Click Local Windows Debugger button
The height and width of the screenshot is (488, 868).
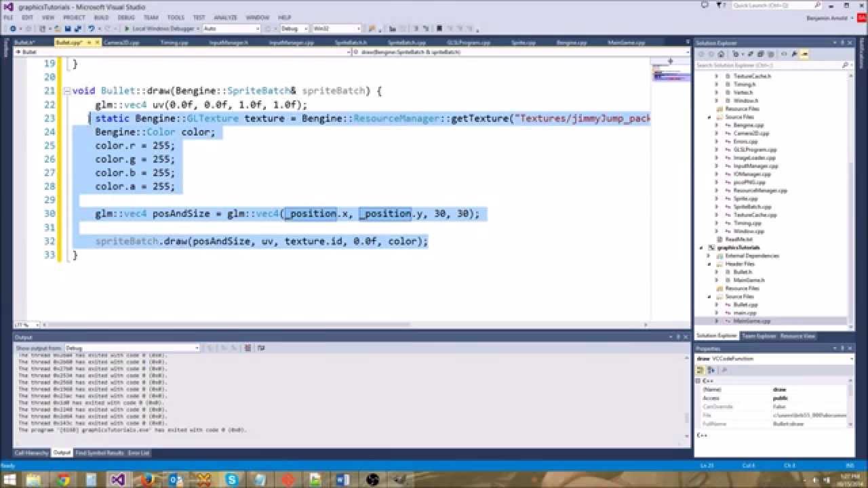[x=161, y=28]
